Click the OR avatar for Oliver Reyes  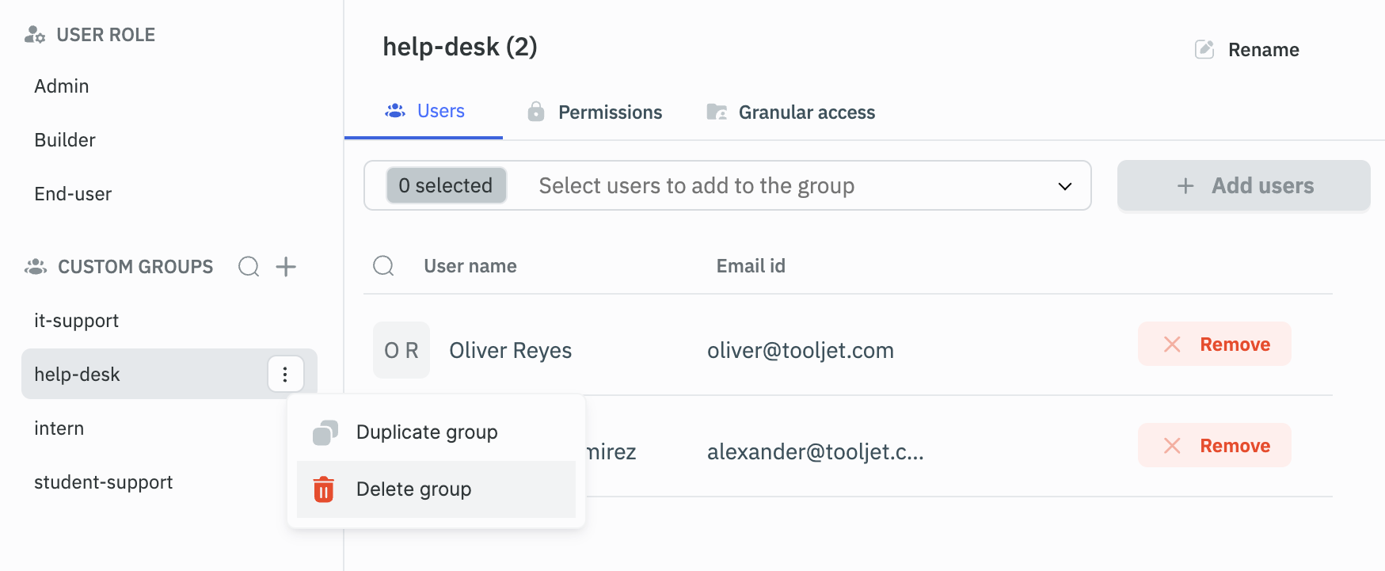click(401, 350)
